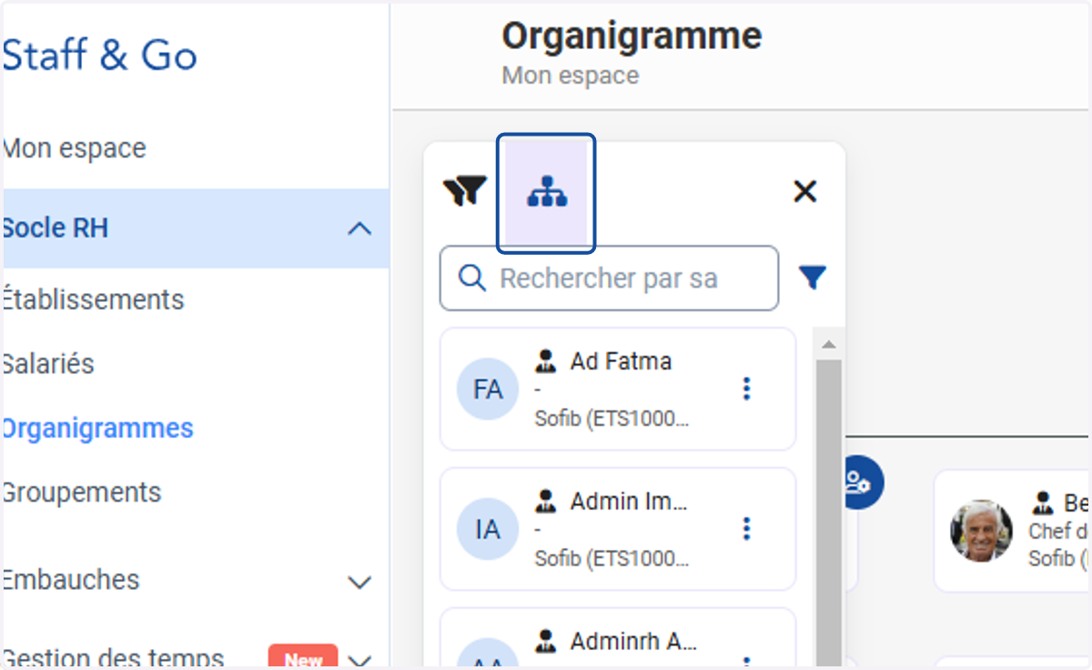Viewport: 1092px width, 670px height.
Task: Click the blue funnel filter icon
Action: pyautogui.click(x=812, y=278)
